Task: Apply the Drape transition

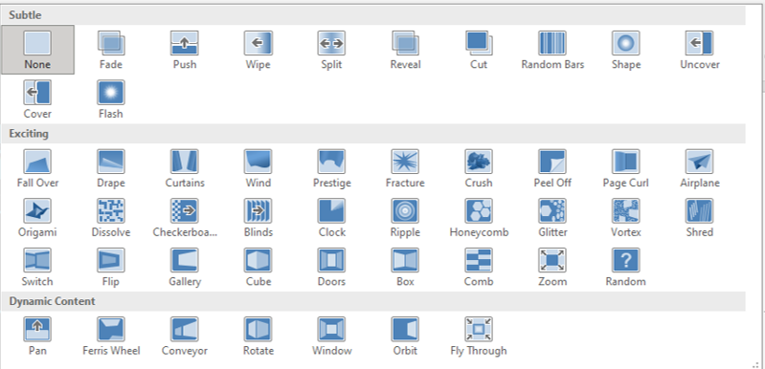Action: (x=111, y=168)
